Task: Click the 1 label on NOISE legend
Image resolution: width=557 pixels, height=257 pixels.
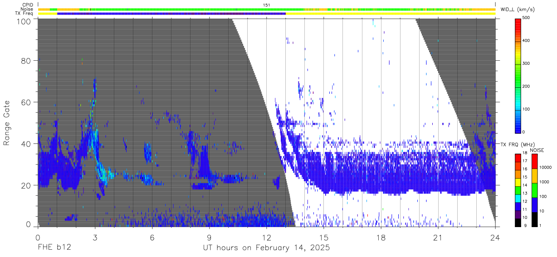Action: (540, 225)
